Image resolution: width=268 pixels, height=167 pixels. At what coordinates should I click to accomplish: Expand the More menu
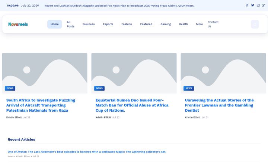200,24
